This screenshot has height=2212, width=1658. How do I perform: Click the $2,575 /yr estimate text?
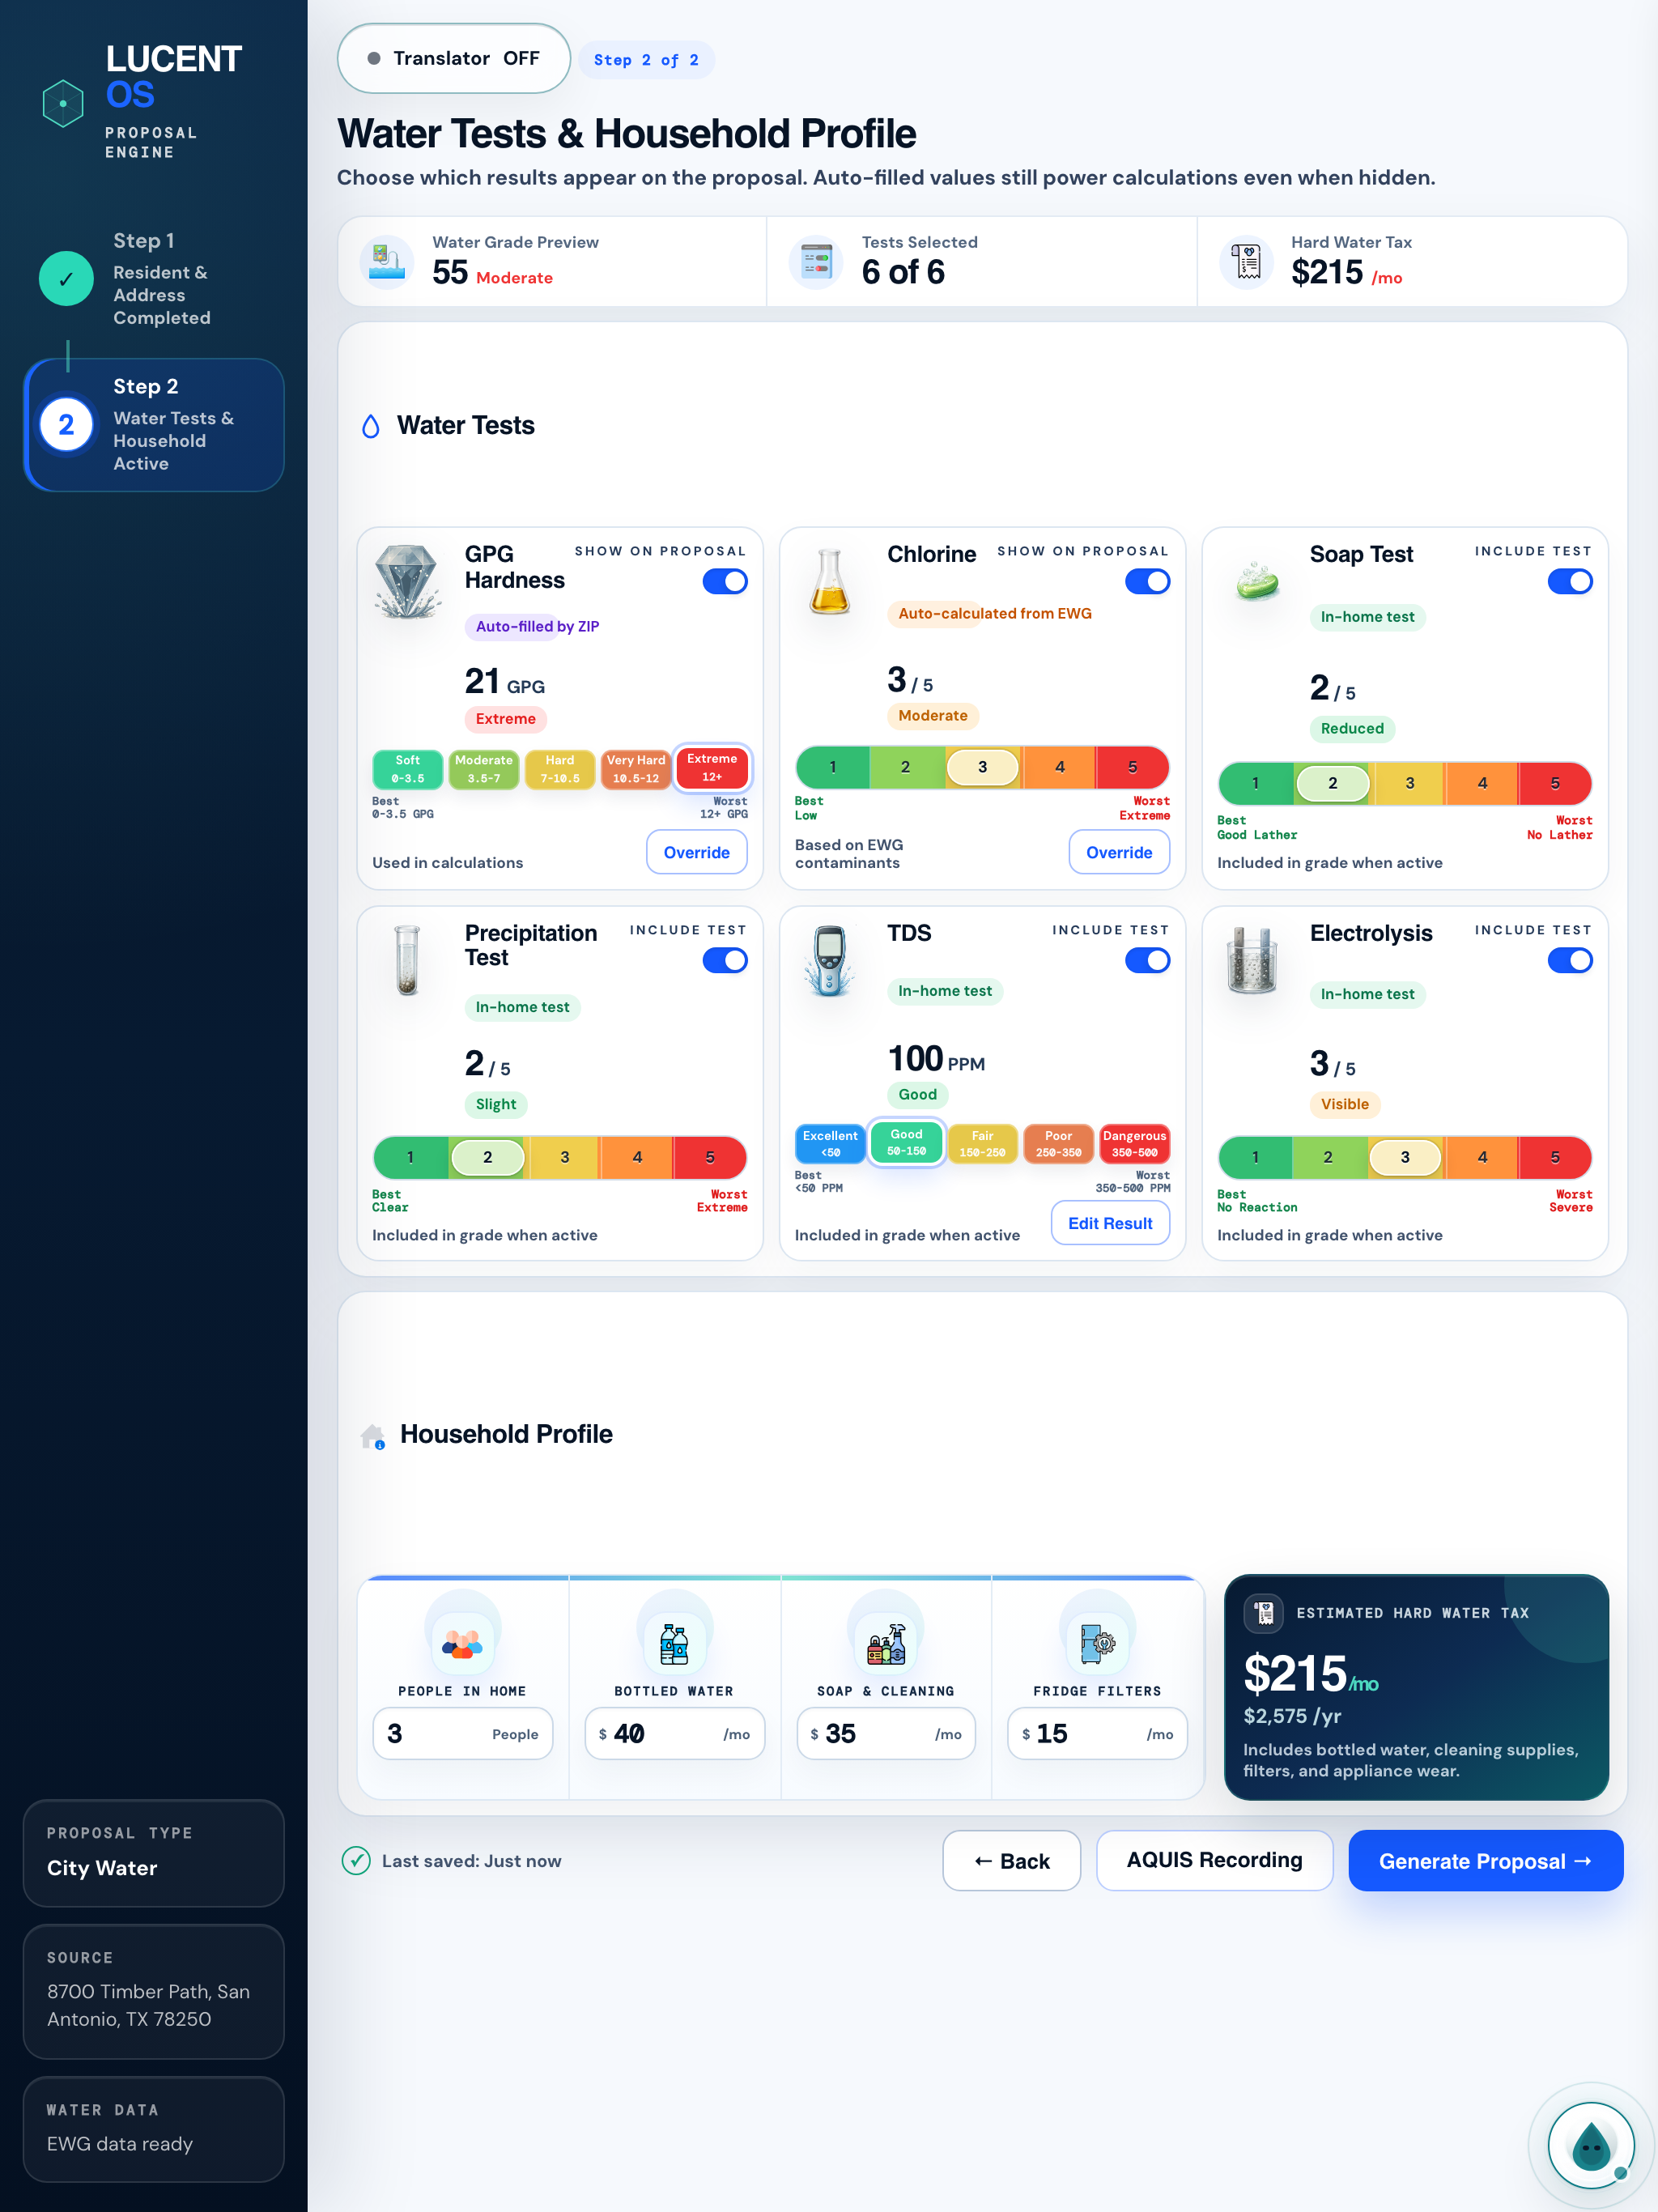(1292, 1716)
